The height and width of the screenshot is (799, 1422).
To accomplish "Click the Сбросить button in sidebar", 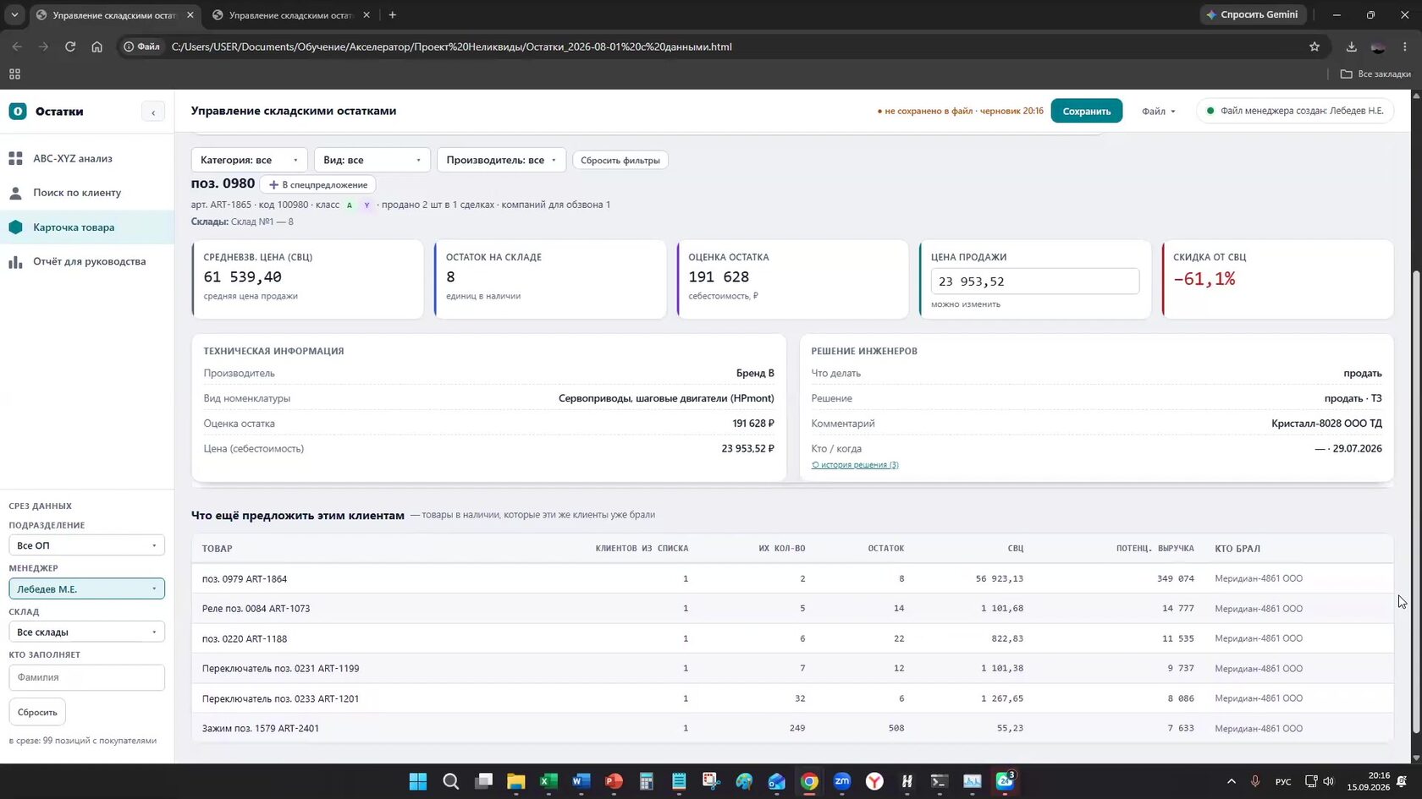I will [x=37, y=712].
